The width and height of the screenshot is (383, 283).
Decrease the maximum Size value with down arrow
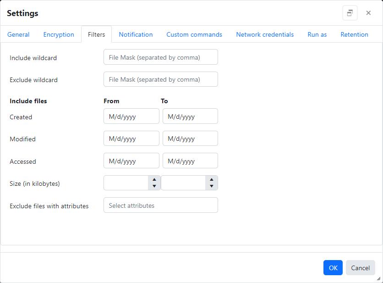pyautogui.click(x=212, y=186)
